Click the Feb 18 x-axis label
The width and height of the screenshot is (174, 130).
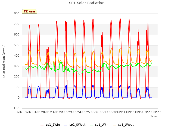21,112
